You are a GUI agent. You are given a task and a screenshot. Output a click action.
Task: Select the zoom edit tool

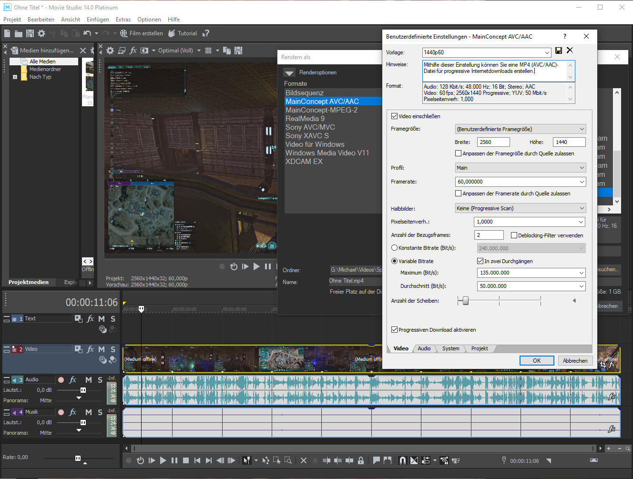click(x=288, y=460)
